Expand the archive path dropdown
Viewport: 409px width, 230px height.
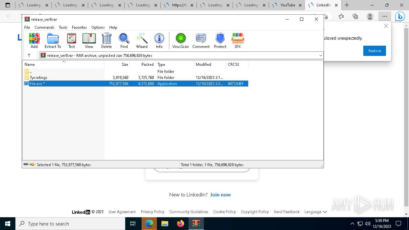(x=320, y=56)
